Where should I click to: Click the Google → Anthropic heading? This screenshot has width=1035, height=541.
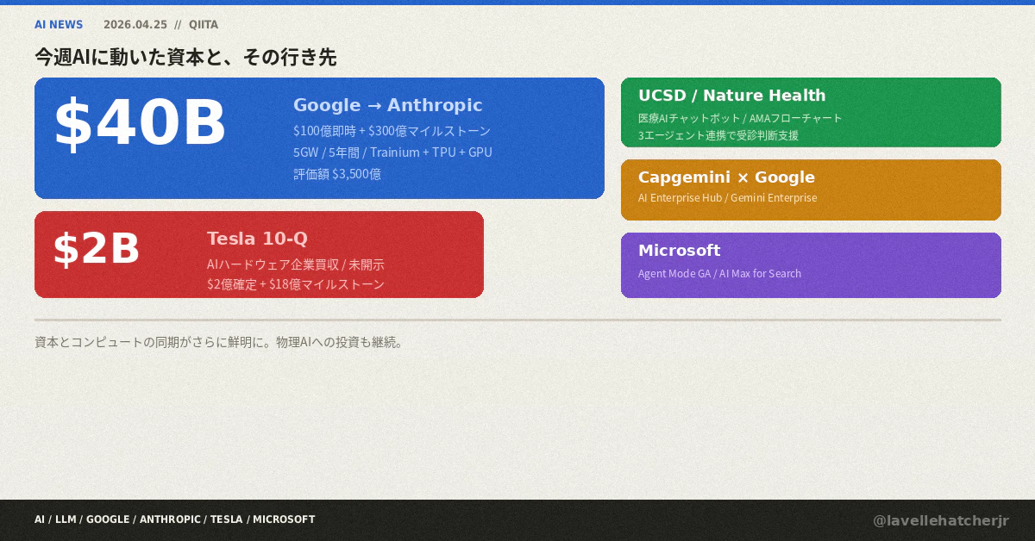coord(388,105)
